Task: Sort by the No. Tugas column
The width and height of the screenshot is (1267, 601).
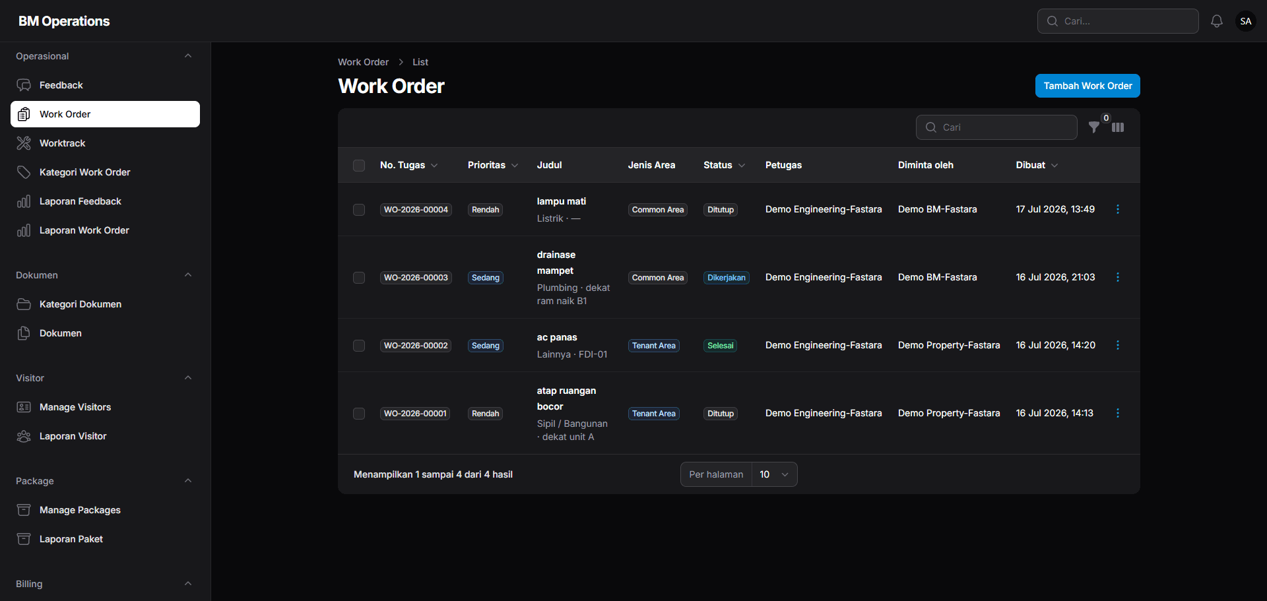Action: (x=408, y=165)
